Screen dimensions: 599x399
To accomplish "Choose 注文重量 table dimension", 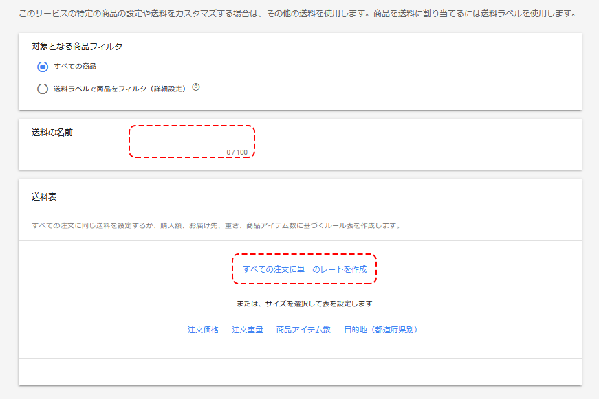I will click(247, 330).
